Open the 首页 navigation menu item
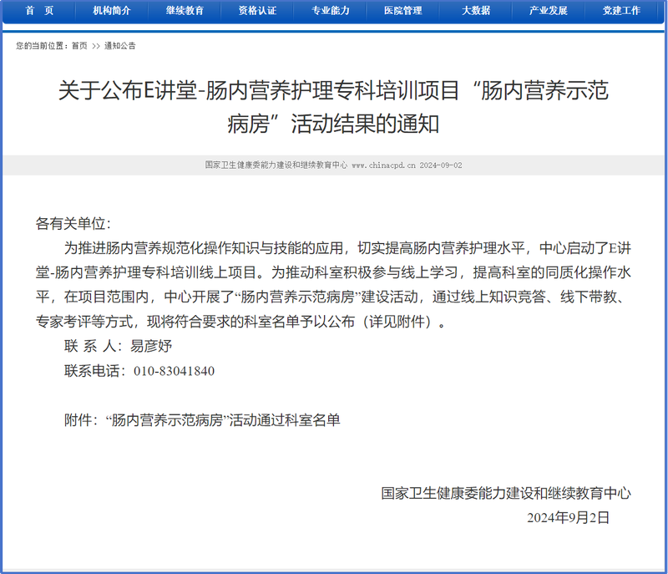Image resolution: width=668 pixels, height=574 pixels. [39, 11]
